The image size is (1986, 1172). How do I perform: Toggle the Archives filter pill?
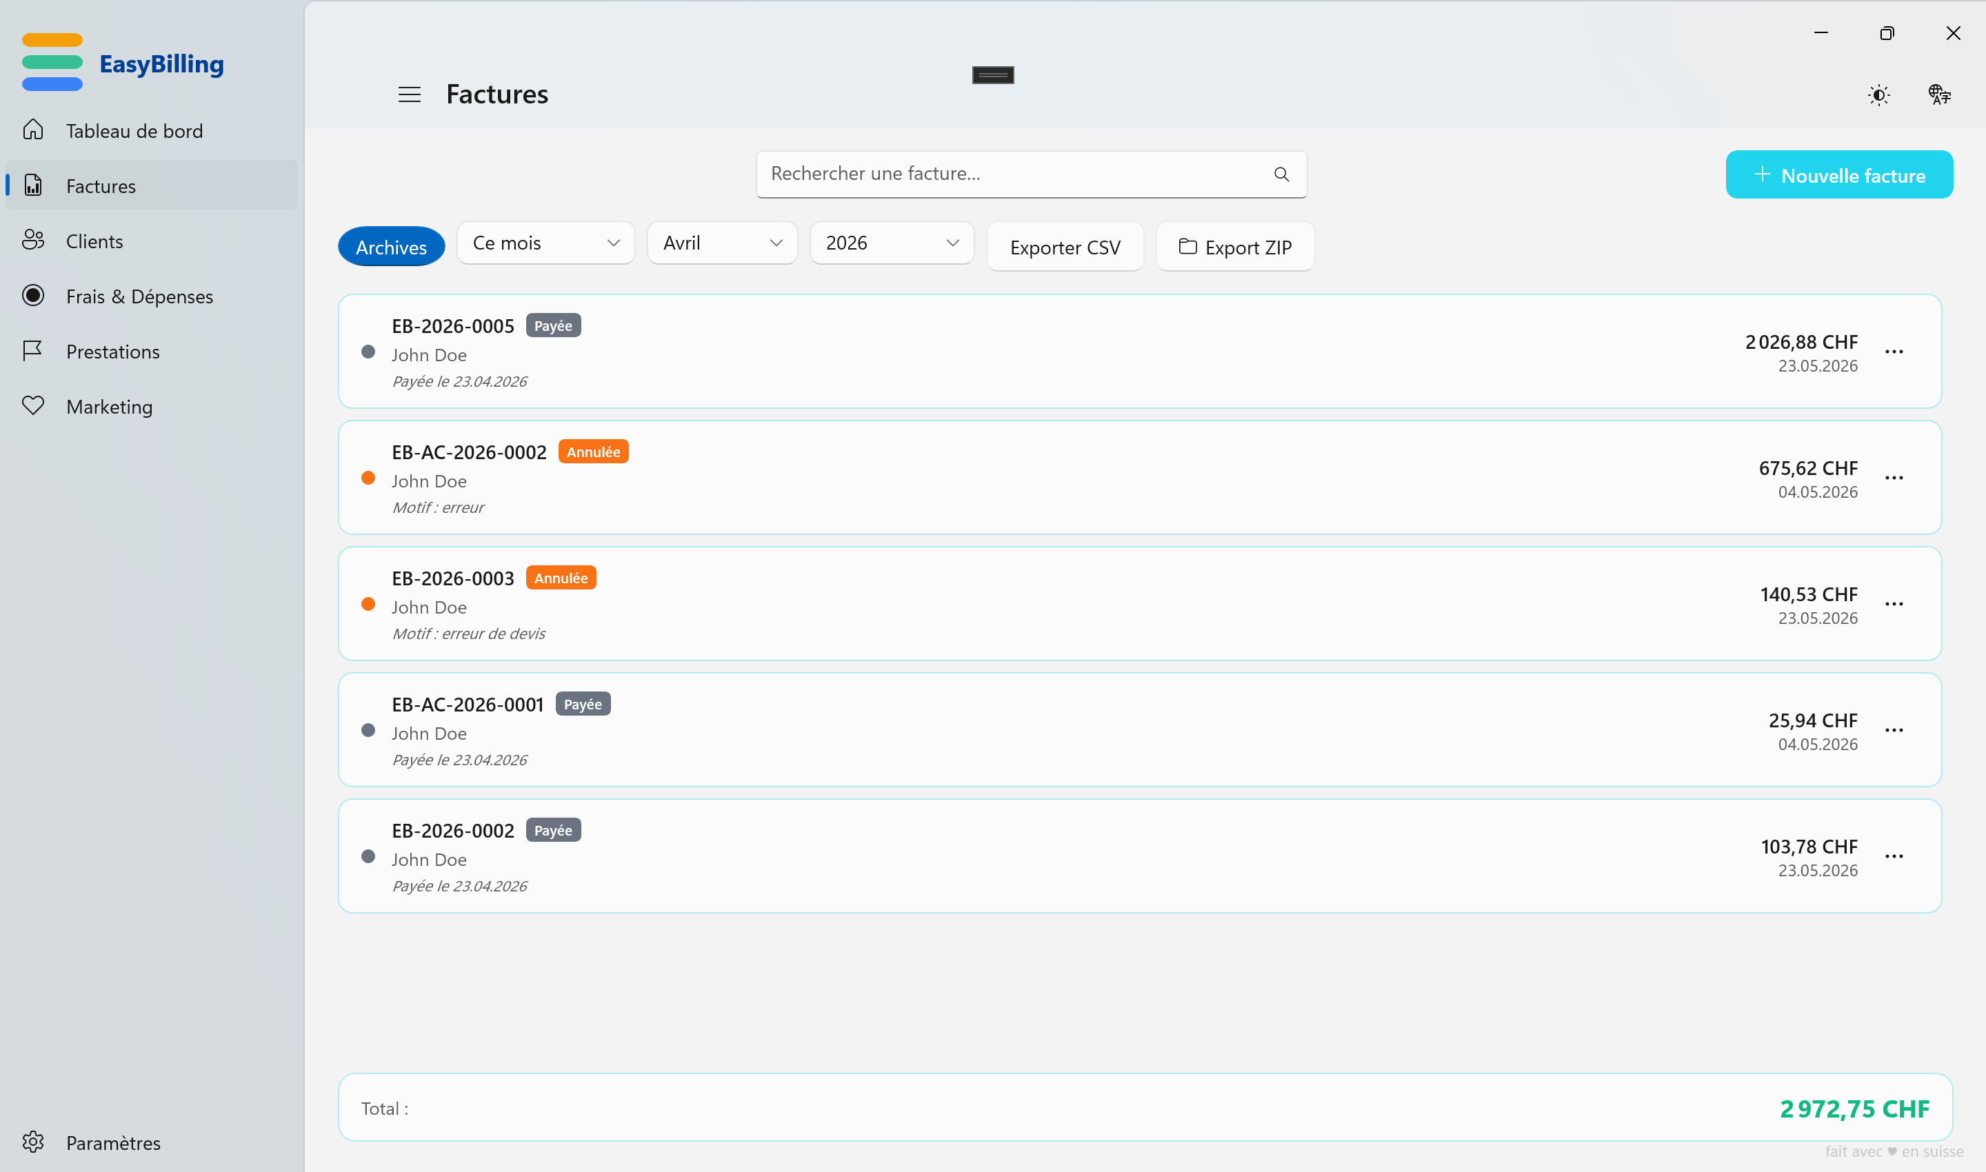[391, 247]
